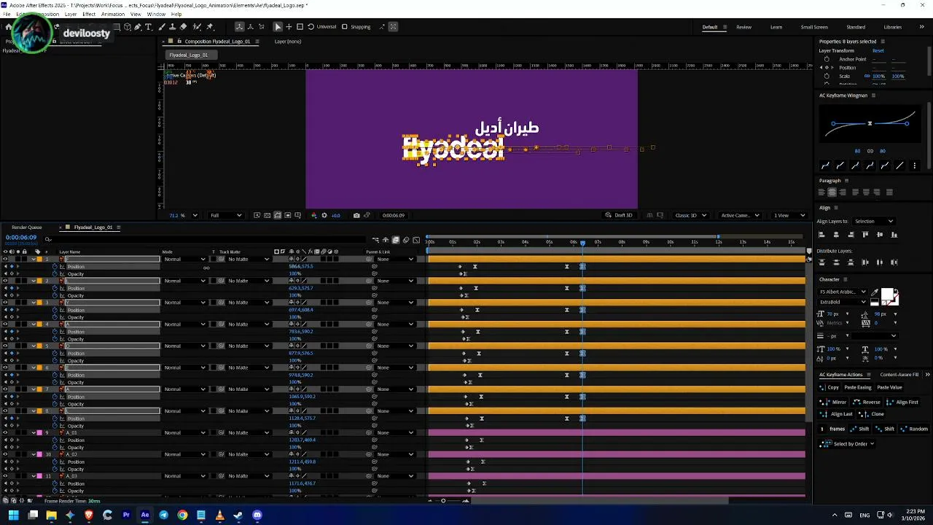Select the Clone Stamp tool

click(173, 26)
